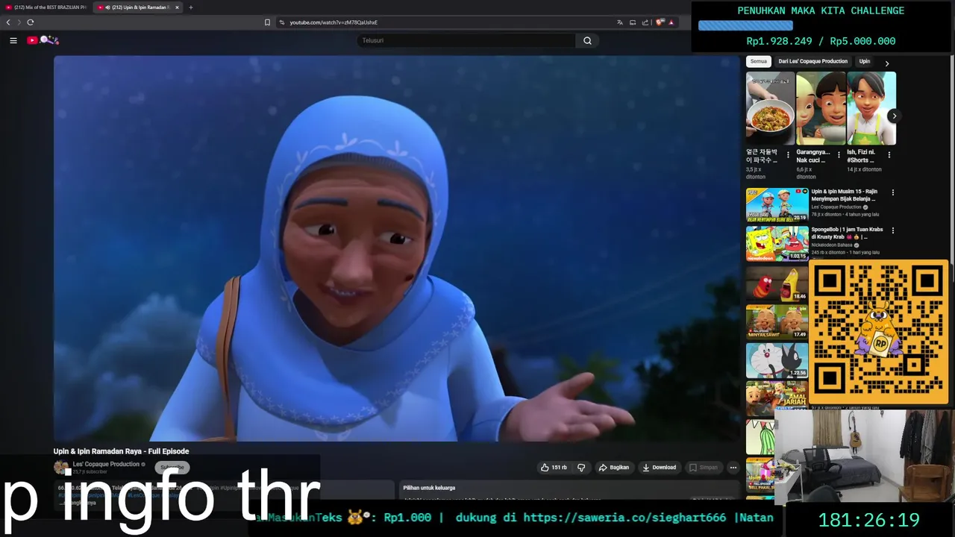Open the three-dot more actions under video
955x537 pixels.
(733, 468)
